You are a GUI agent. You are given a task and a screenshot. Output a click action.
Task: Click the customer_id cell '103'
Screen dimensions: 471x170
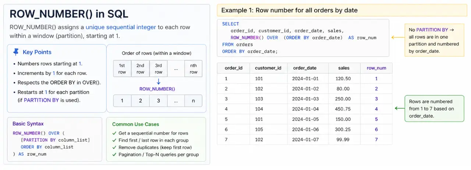coord(259,99)
